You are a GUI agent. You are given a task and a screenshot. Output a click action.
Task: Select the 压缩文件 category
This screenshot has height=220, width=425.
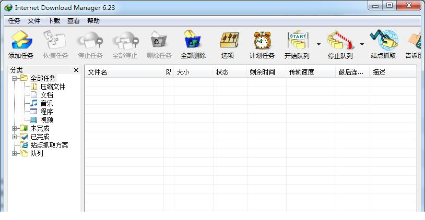(x=53, y=87)
